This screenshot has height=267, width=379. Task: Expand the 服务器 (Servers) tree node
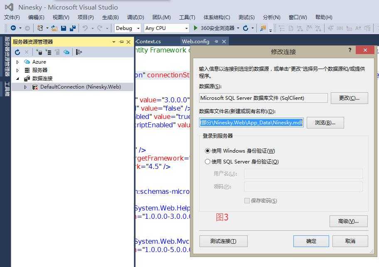17,70
